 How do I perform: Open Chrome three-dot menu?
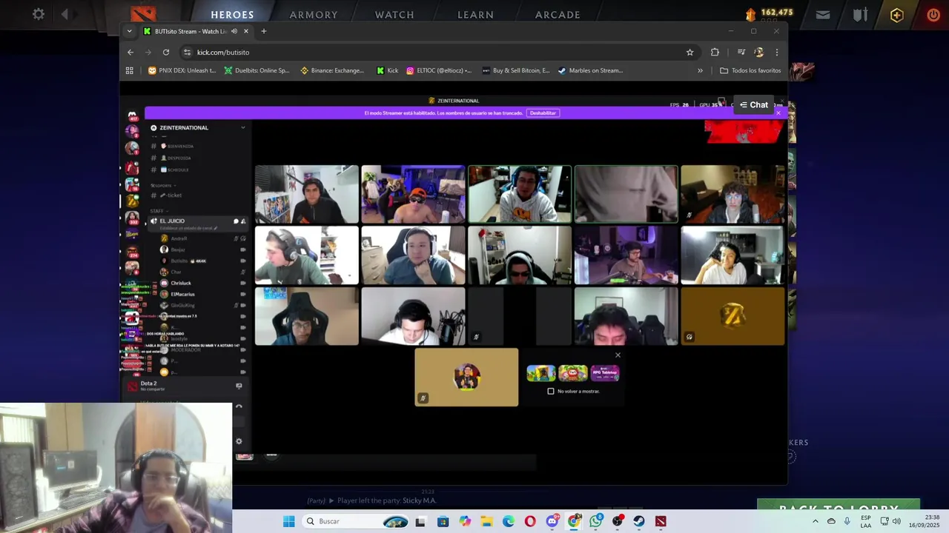point(777,52)
